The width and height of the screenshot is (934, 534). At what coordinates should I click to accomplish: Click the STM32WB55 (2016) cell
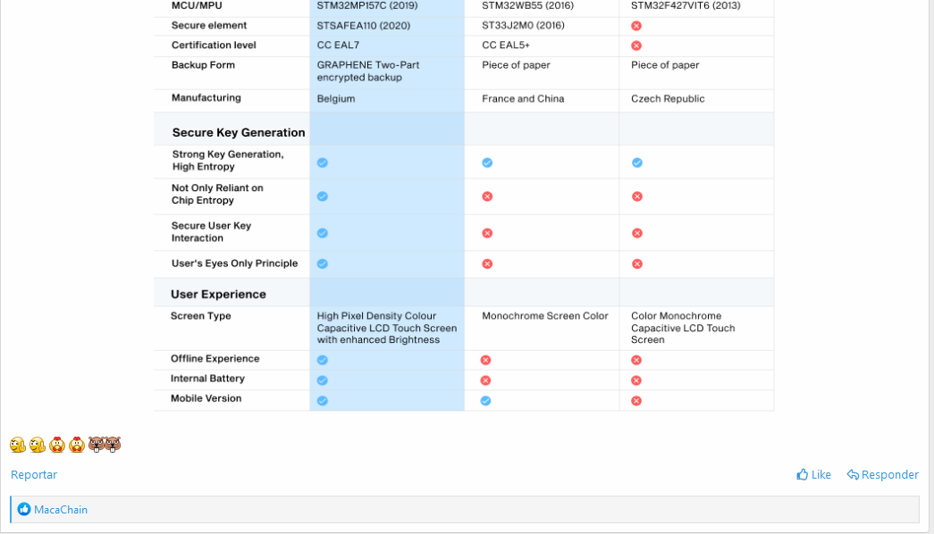point(527,5)
